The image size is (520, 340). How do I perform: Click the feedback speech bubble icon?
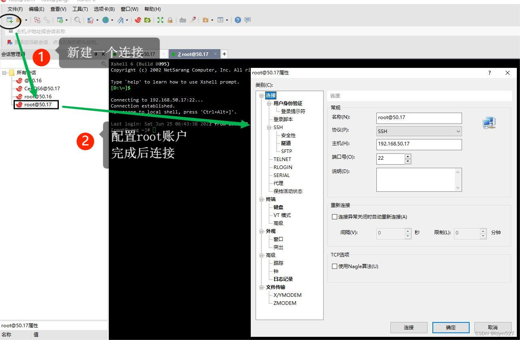tap(248, 20)
